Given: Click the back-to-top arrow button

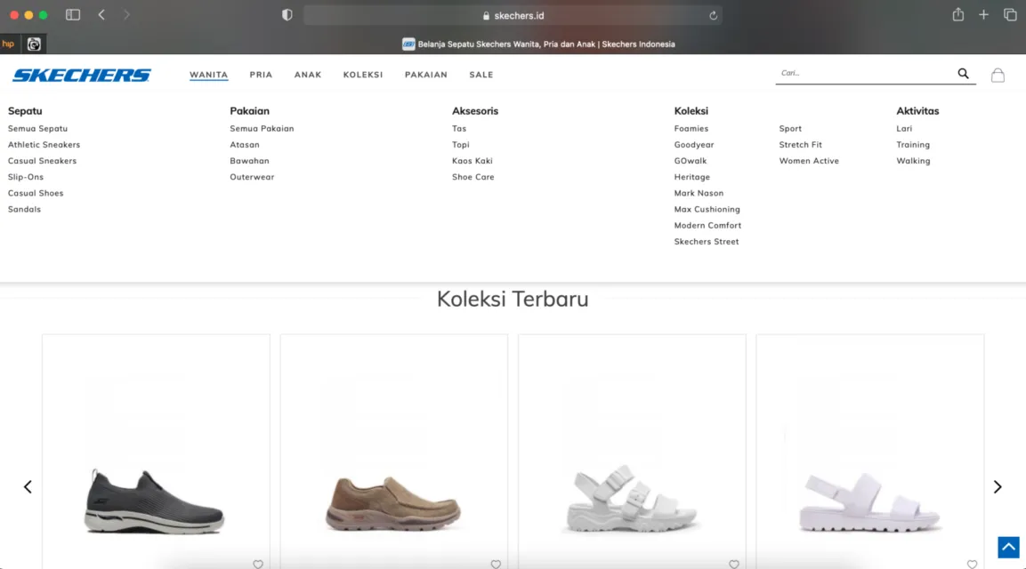Looking at the screenshot, I should pos(1008,547).
